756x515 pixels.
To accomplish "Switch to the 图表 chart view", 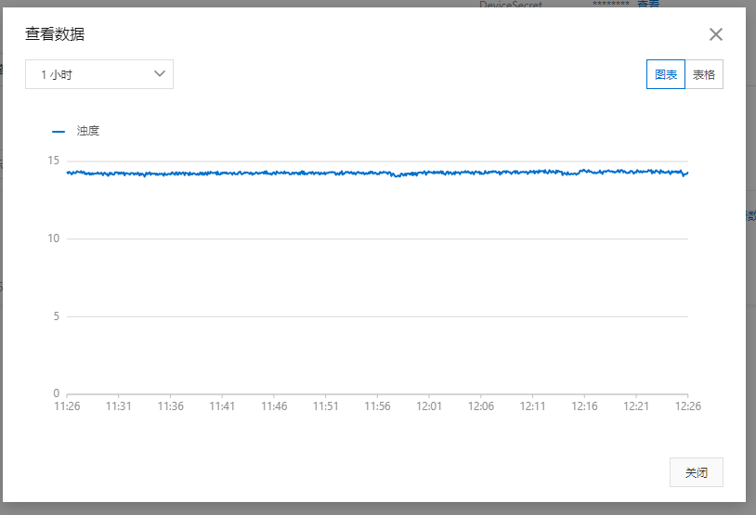I will pos(665,74).
